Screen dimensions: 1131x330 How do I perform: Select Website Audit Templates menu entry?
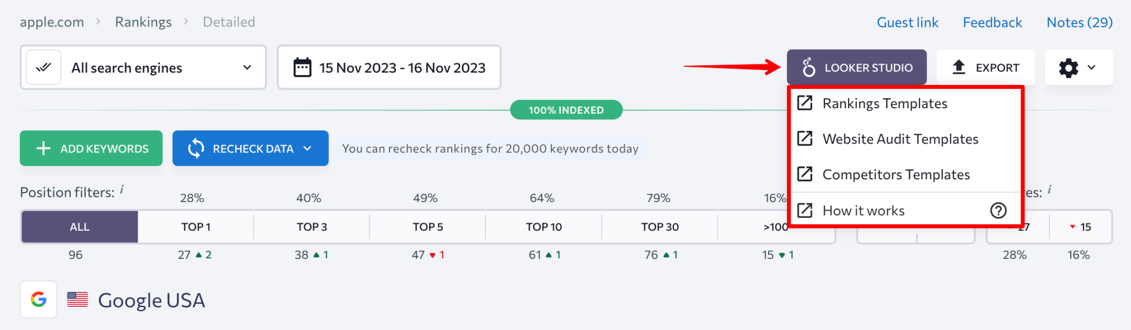(900, 139)
